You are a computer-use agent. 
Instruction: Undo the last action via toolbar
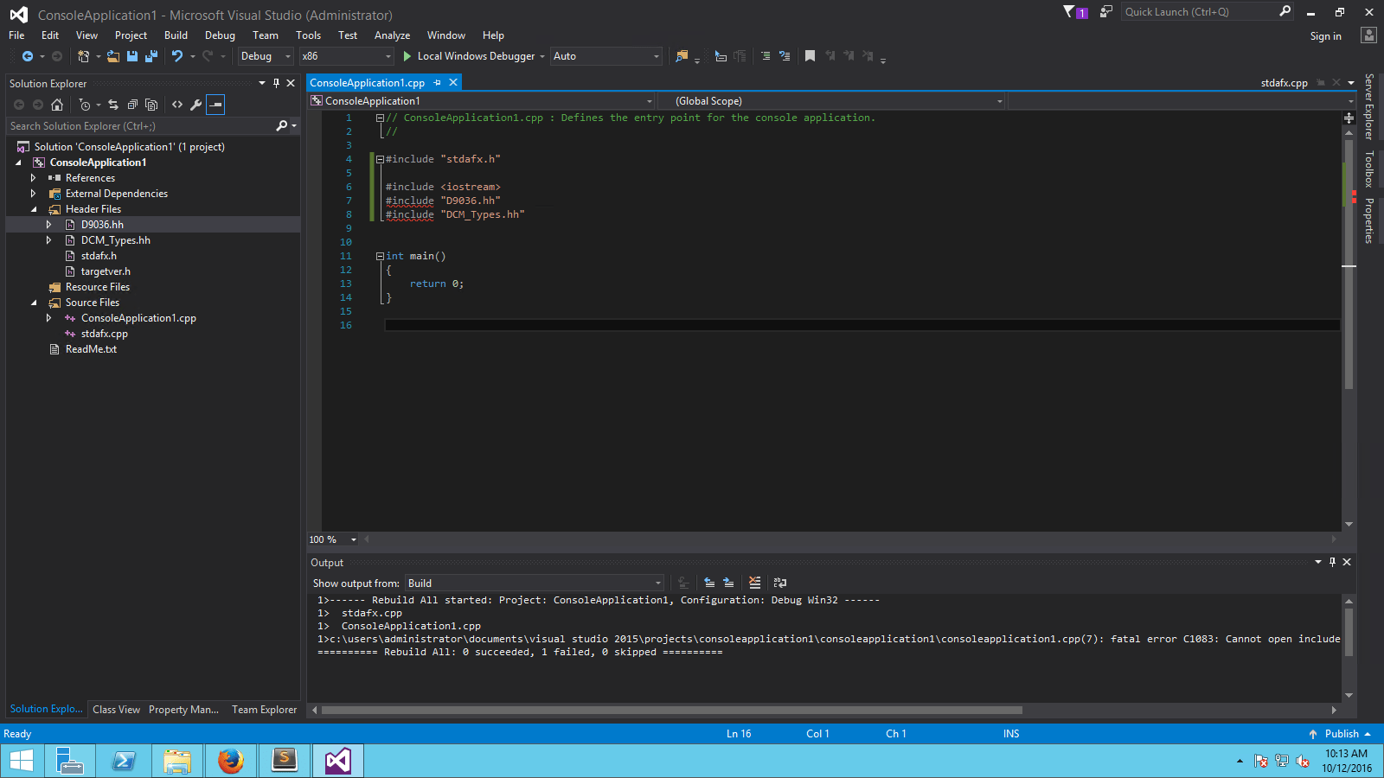177,56
